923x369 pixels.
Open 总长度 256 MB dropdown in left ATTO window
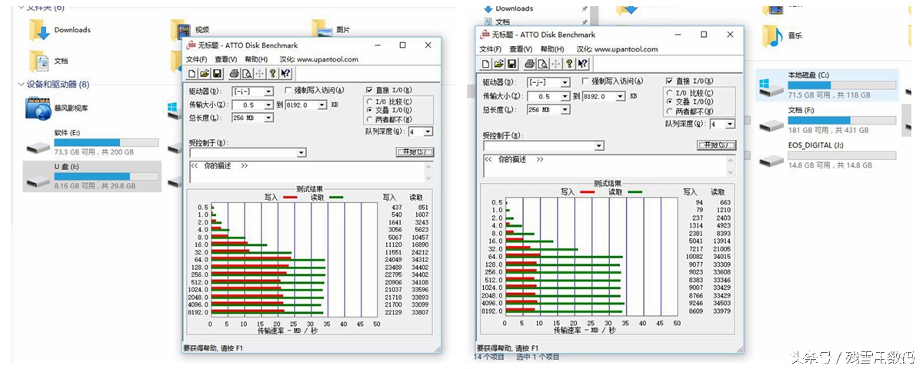point(268,118)
